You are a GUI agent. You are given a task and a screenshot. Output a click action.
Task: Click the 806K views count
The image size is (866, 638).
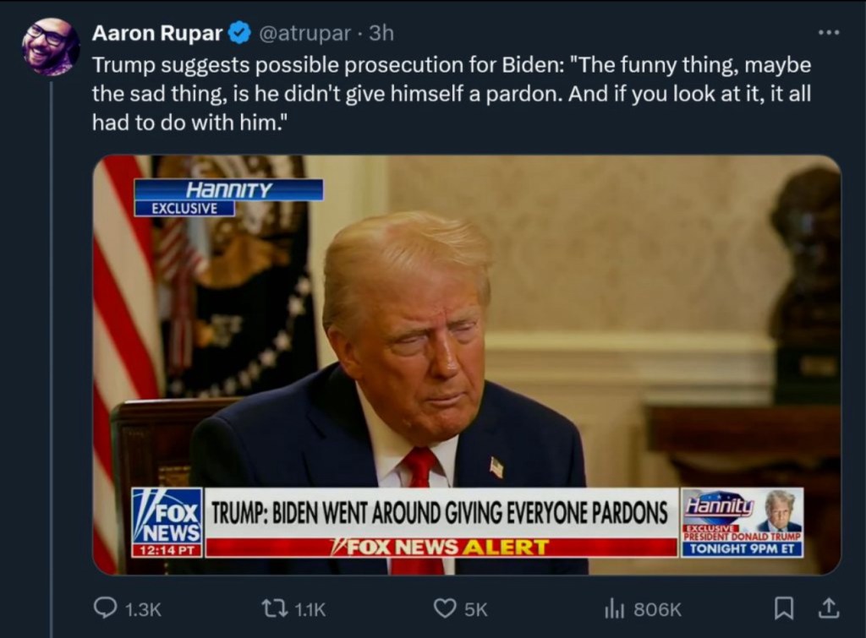[657, 608]
